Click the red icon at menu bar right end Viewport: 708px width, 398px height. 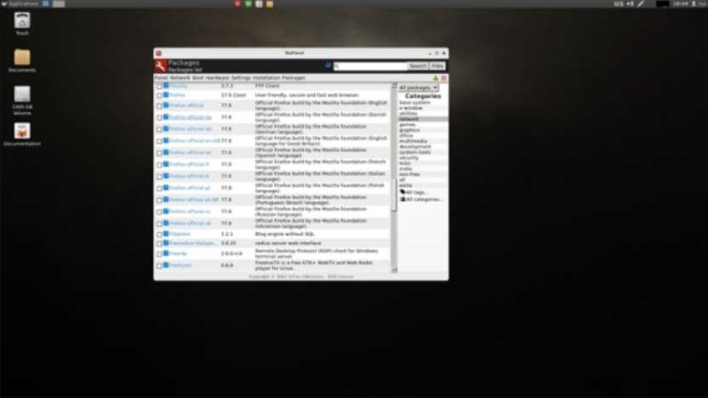[444, 78]
